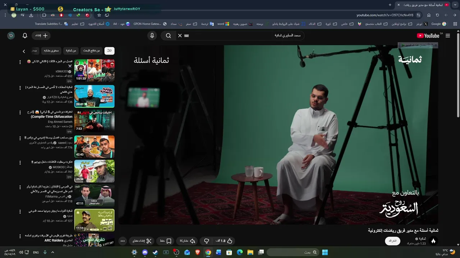Viewport: 460px width, 258px height.
Task: Open the FilMarma 47:11 video thumbnail
Action: 95,196
